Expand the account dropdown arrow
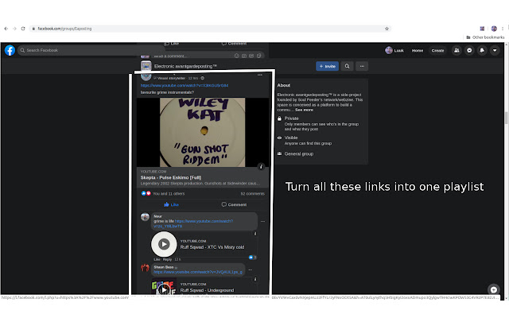509x318 pixels. (495, 50)
